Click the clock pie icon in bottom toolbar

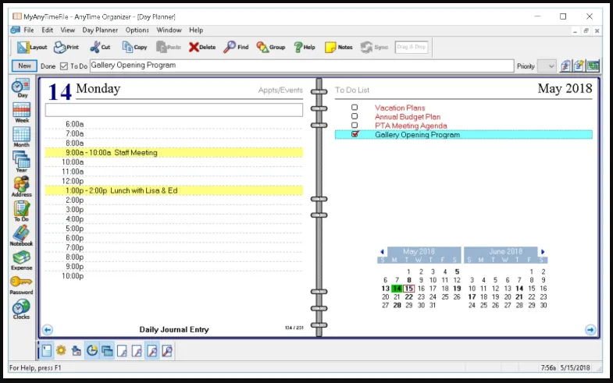click(92, 350)
